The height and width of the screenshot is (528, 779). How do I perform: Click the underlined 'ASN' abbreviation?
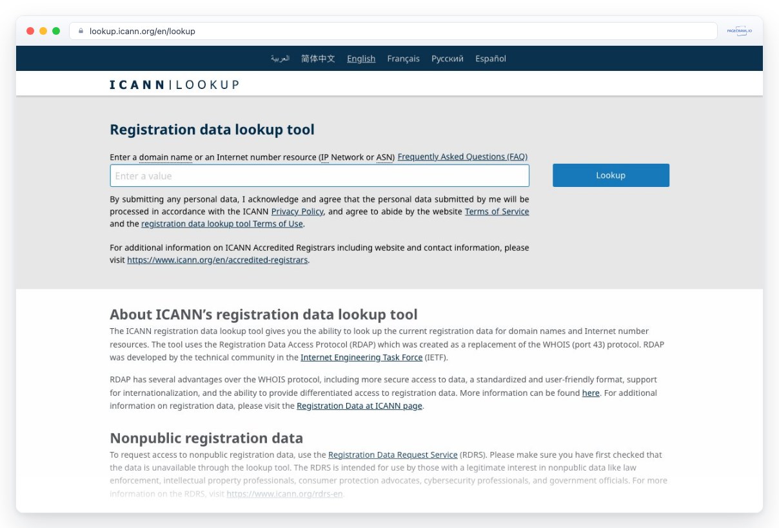(384, 157)
